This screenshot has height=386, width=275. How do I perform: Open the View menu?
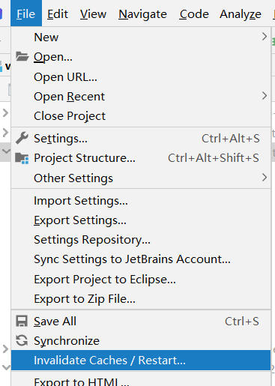point(93,13)
